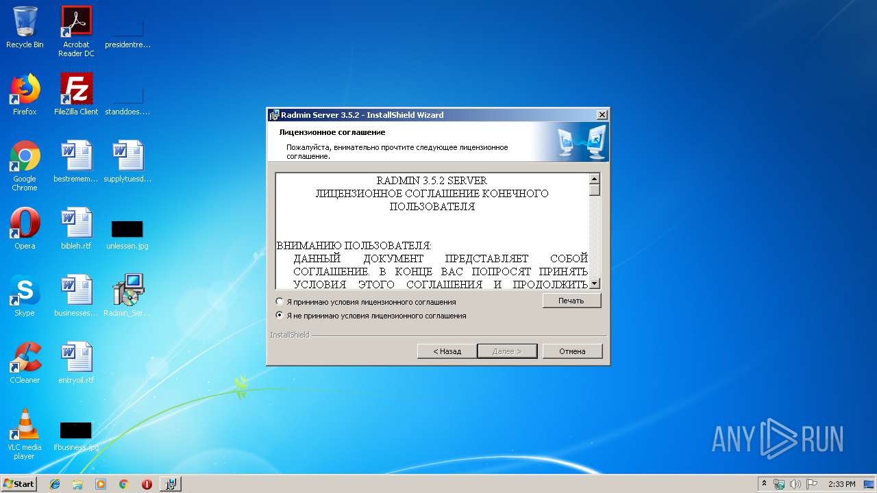Show hidden tray icons arrow

764,484
